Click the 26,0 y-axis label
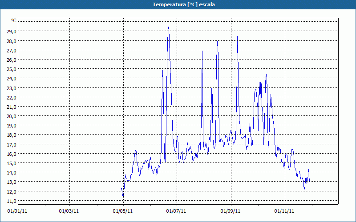 pos(12,60)
